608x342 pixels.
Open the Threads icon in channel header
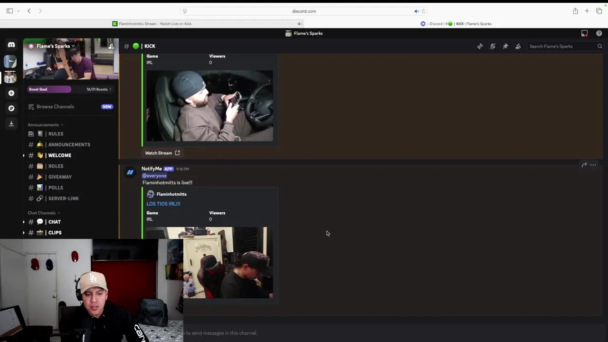coord(480,46)
